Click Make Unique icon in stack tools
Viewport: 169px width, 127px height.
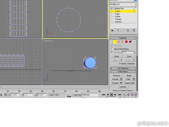coord(124,30)
